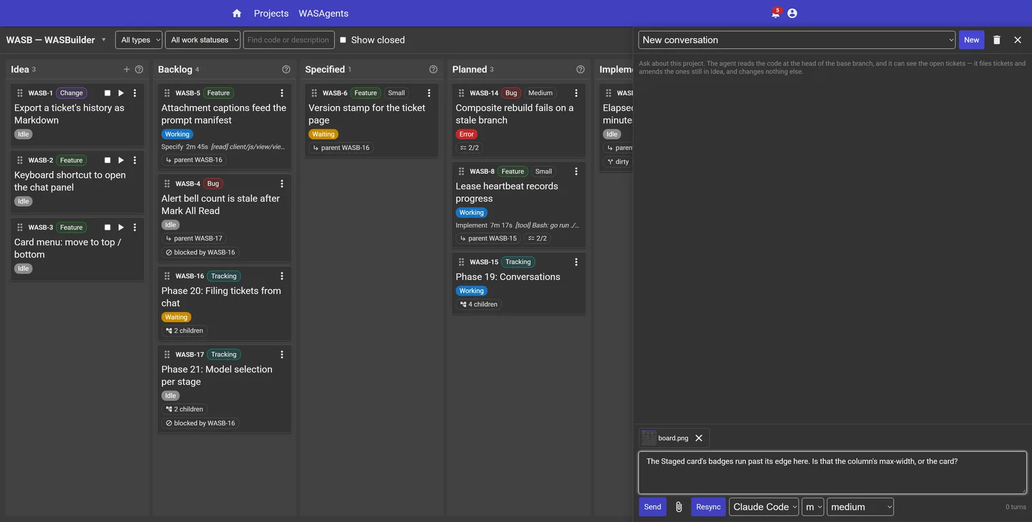
Task: Send the chat message
Action: (653, 507)
